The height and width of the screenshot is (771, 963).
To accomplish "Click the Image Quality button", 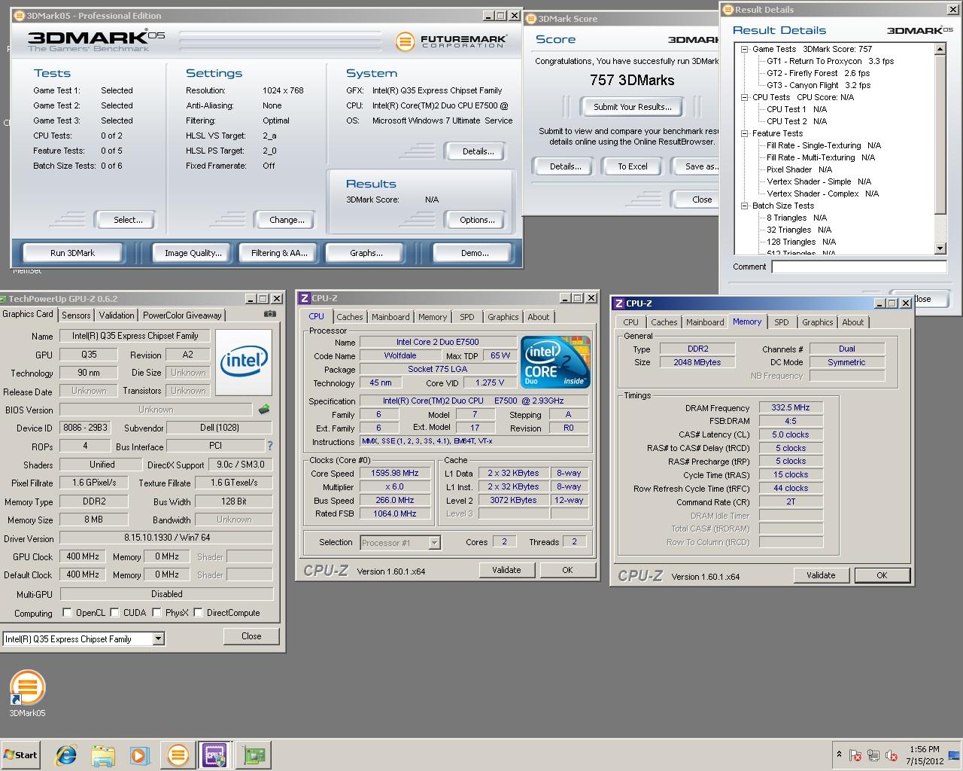I will tap(193, 253).
